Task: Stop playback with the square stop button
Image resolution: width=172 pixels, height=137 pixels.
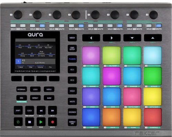Action: click(x=30, y=122)
